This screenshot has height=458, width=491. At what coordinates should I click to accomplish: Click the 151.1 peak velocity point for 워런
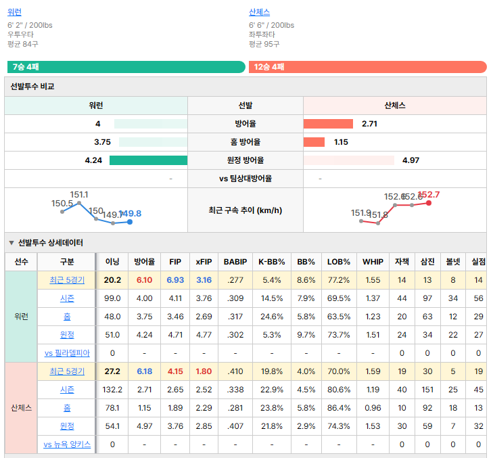79,203
